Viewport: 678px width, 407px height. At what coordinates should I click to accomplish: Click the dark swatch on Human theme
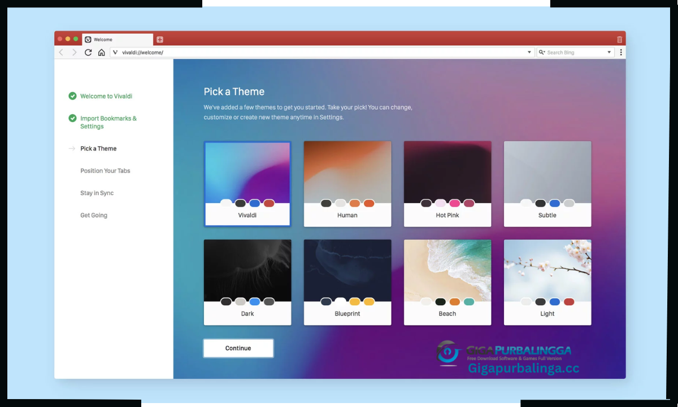(x=326, y=203)
